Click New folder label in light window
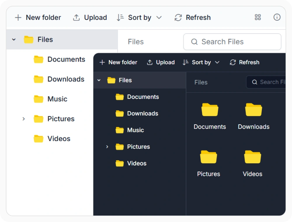The width and height of the screenshot is (292, 222). [44, 18]
